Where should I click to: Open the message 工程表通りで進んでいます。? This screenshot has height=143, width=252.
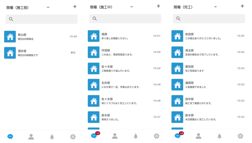[116, 71]
